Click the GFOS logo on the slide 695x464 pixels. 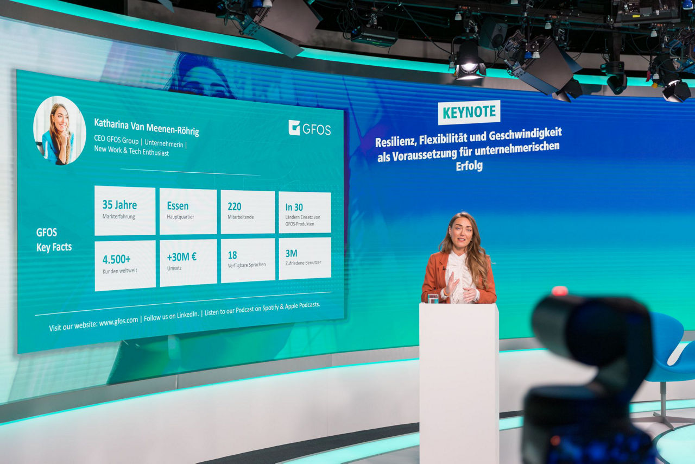[309, 128]
